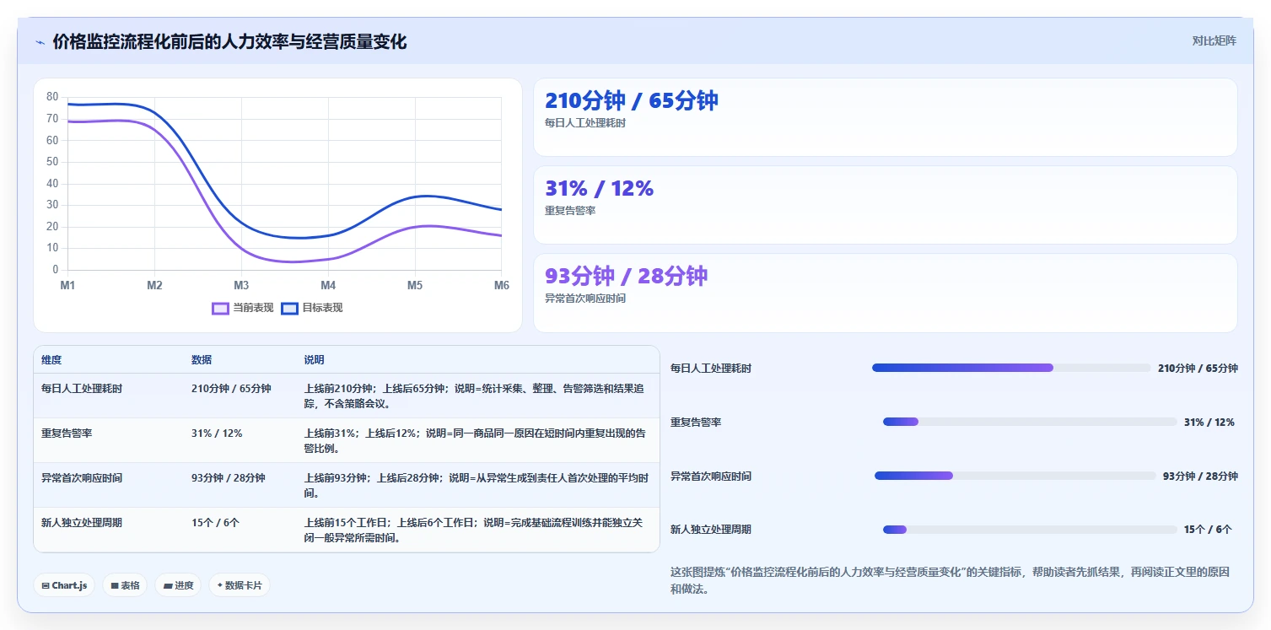
Task: Click table cell 每日人工处理耗时 in 维度 column
Action: [82, 389]
